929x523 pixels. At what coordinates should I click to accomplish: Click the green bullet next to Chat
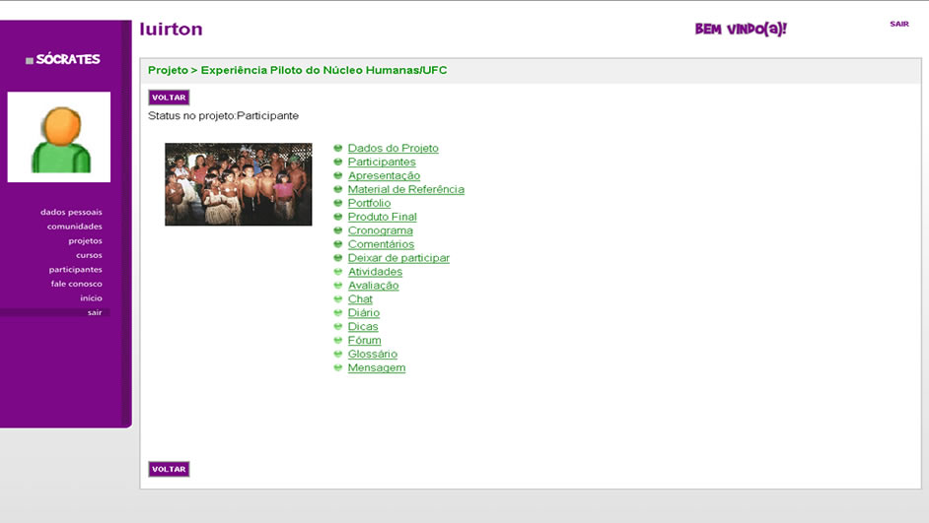(x=338, y=299)
